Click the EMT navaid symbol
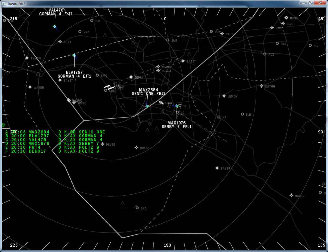 [168, 40]
